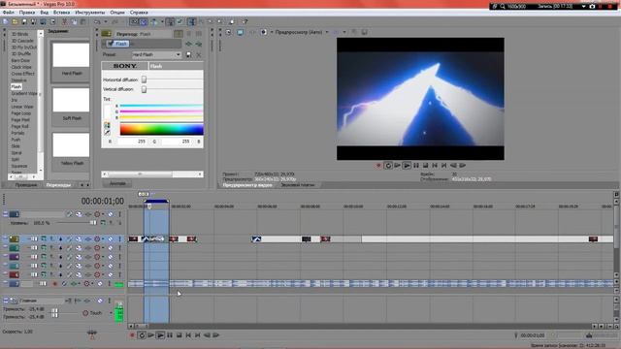This screenshot has height=349, width=621.
Task: Click Pause under the video preview
Action: click(416, 166)
